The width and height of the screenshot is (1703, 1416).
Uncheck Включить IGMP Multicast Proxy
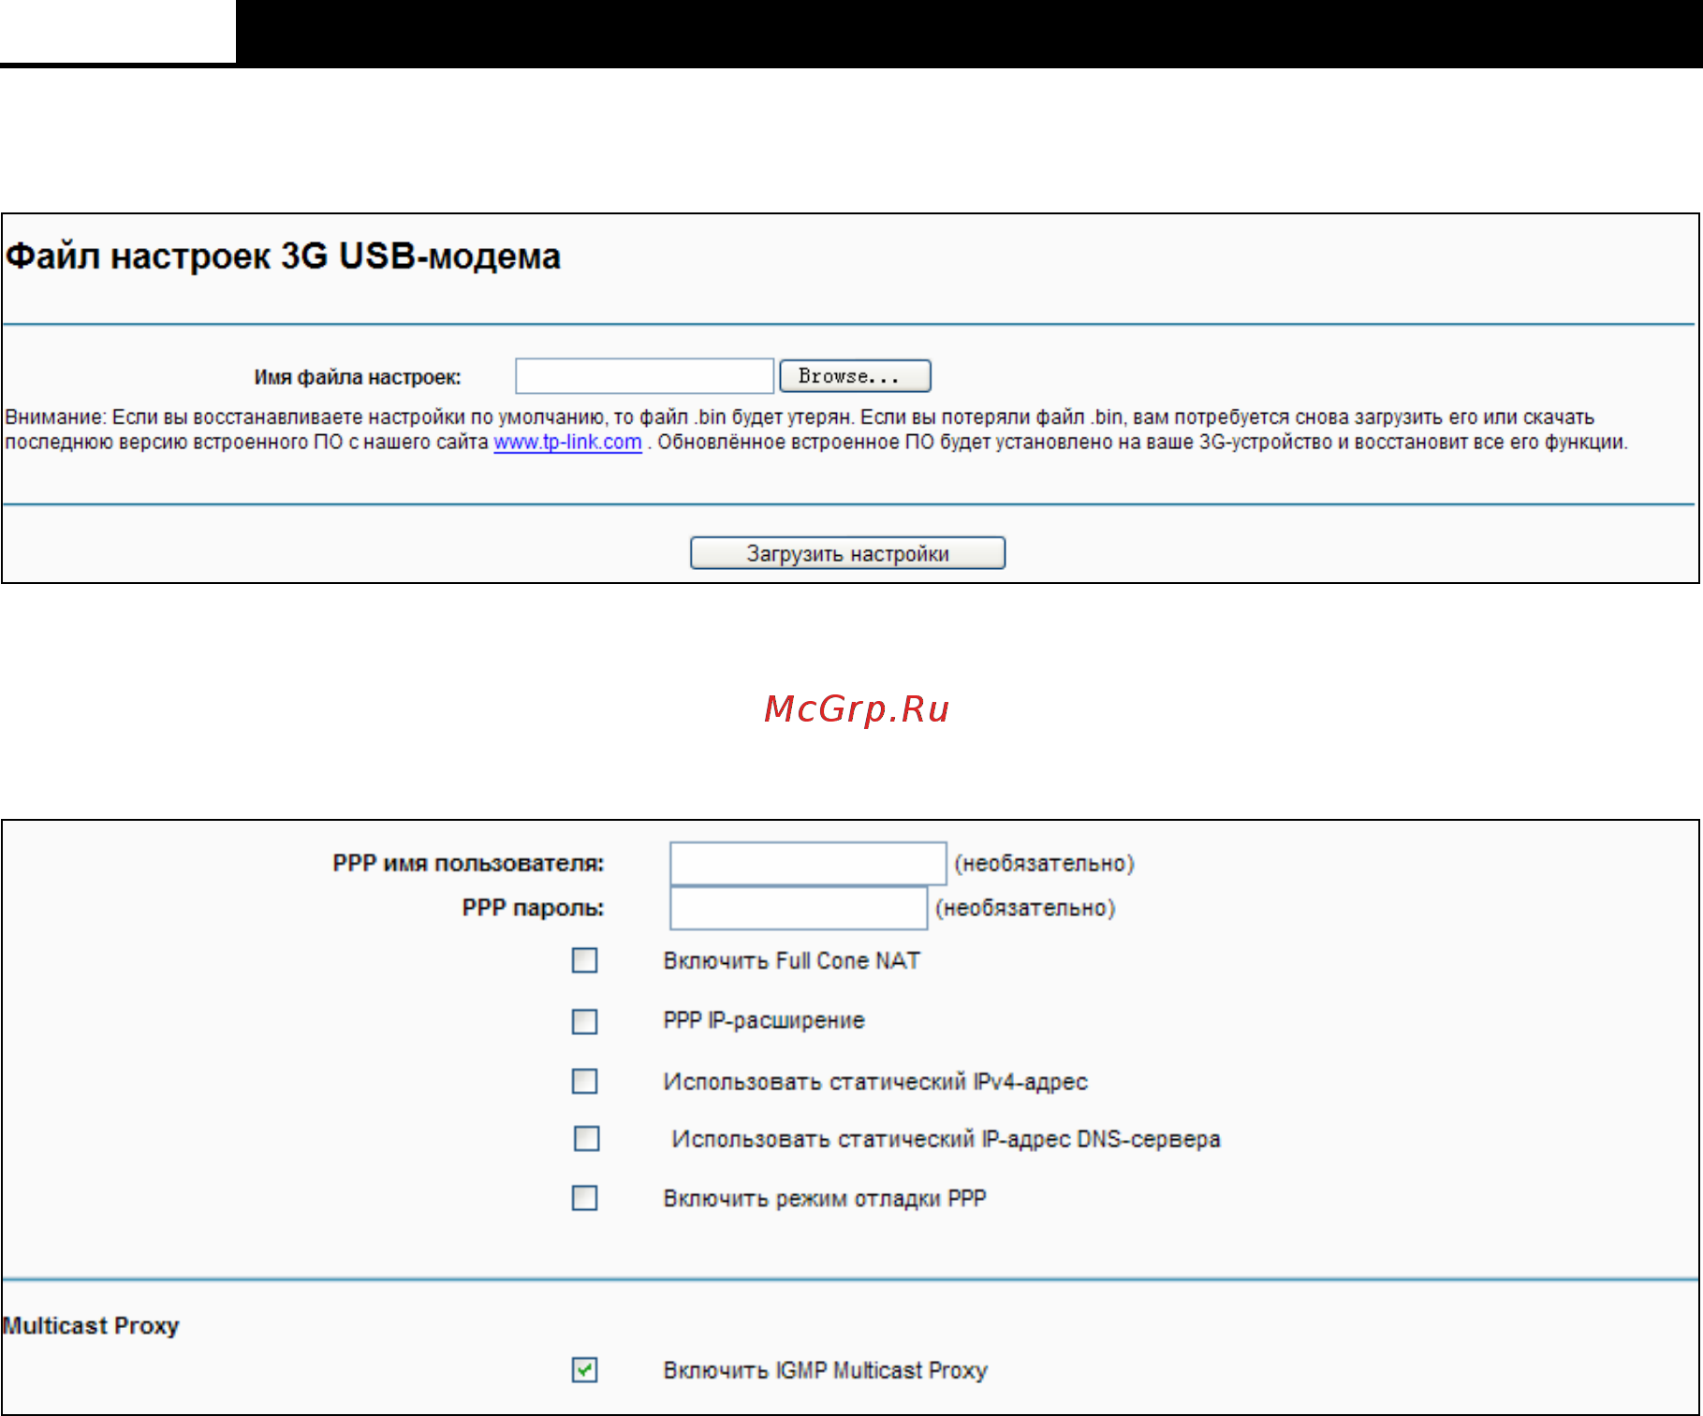click(x=585, y=1370)
